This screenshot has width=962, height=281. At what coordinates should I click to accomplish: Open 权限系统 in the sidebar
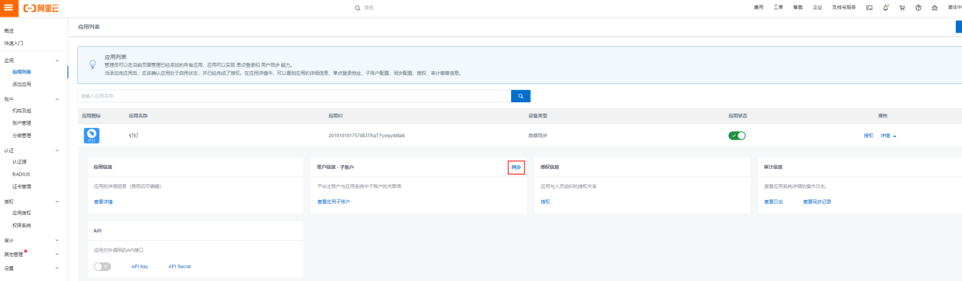point(22,226)
